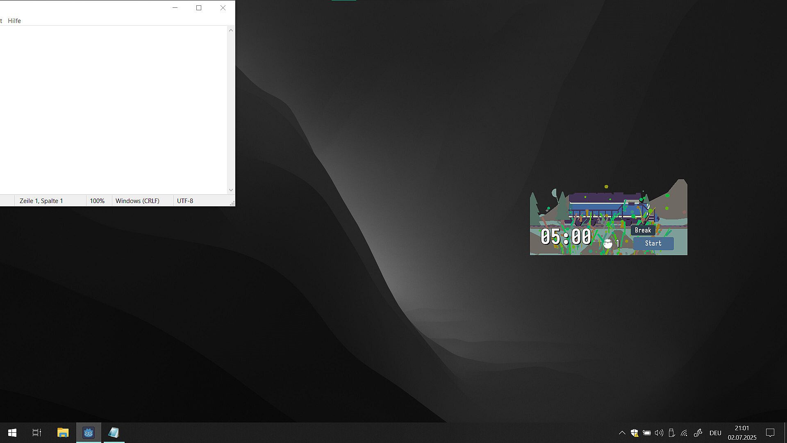The height and width of the screenshot is (443, 787).
Task: Expand hidden system tray icons
Action: pyautogui.click(x=622, y=433)
